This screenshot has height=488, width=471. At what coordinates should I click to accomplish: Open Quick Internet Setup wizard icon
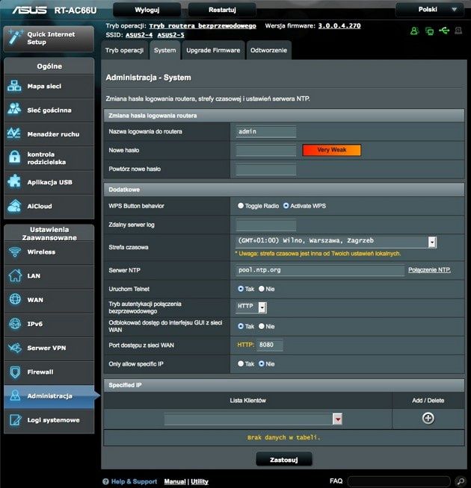point(16,37)
